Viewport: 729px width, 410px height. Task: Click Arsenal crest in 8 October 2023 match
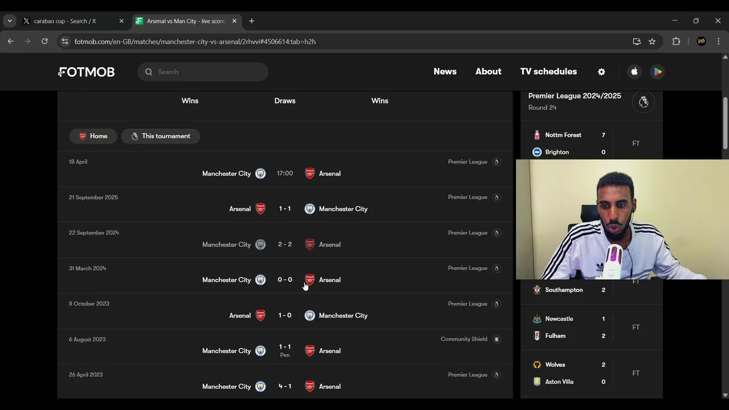point(260,315)
